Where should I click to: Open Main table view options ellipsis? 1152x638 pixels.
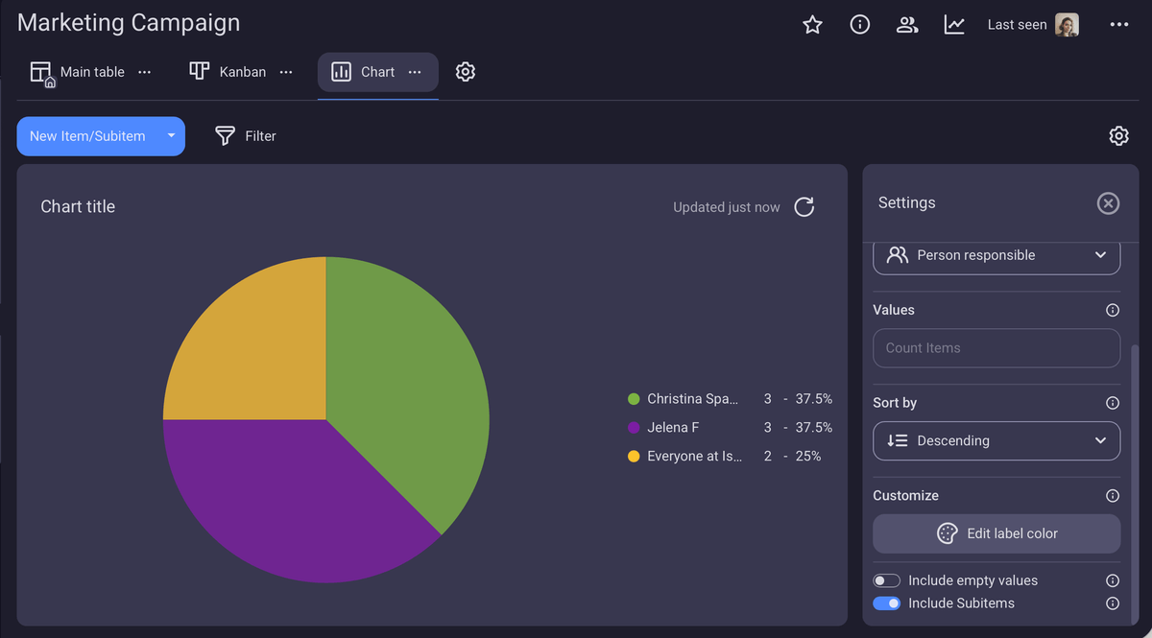[x=144, y=72]
